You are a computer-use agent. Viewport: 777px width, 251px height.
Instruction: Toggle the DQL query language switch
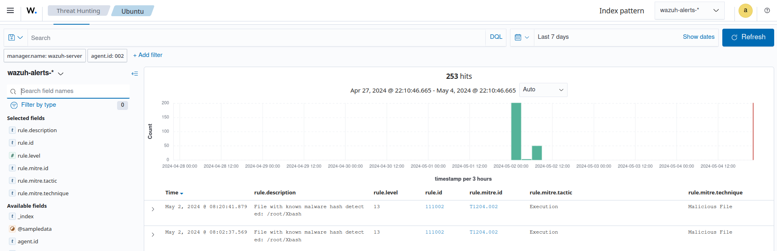click(496, 37)
